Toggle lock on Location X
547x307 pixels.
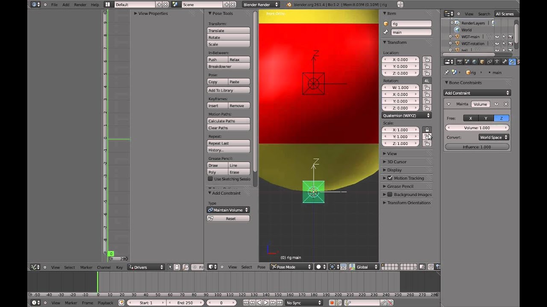coord(427,60)
